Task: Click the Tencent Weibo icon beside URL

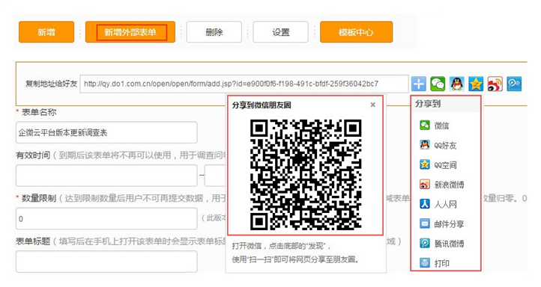Action: click(x=514, y=84)
